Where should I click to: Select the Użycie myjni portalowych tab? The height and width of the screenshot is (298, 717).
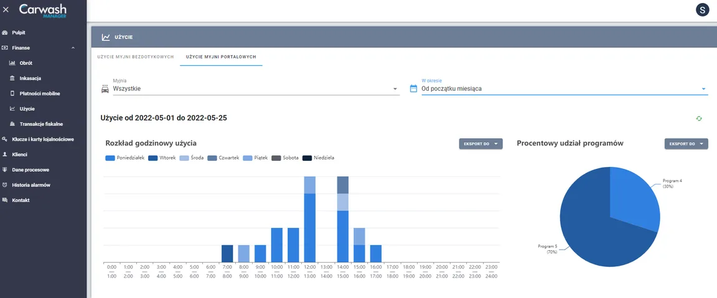221,57
